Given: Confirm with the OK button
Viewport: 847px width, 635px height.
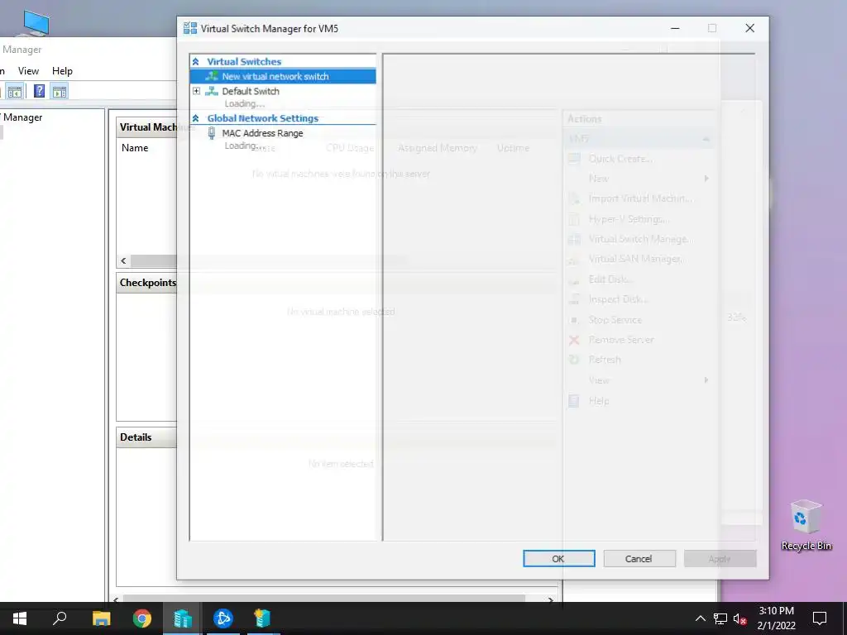Looking at the screenshot, I should coord(558,558).
